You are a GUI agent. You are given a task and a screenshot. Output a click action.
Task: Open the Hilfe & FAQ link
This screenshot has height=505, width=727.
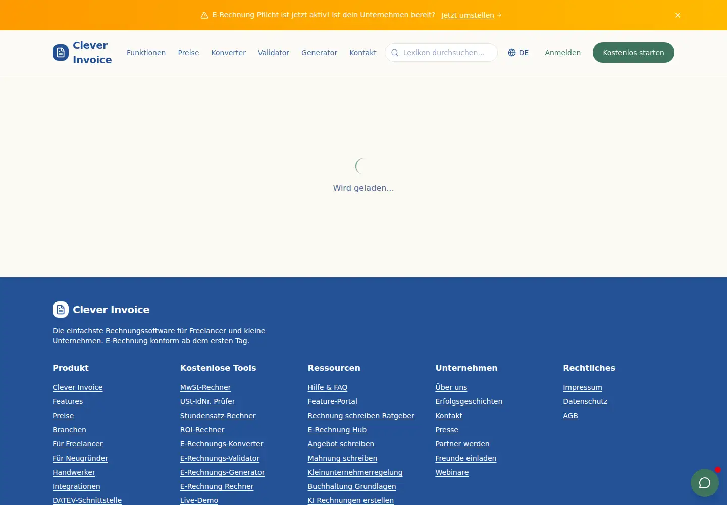pyautogui.click(x=328, y=387)
